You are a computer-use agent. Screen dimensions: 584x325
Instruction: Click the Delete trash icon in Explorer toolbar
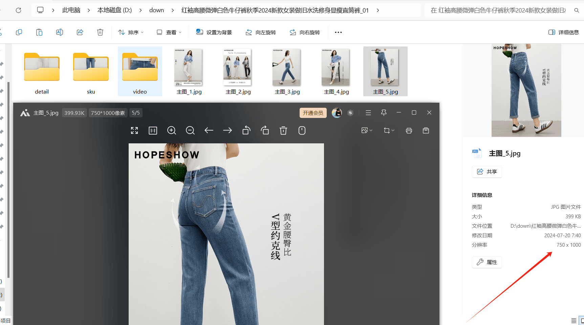100,32
